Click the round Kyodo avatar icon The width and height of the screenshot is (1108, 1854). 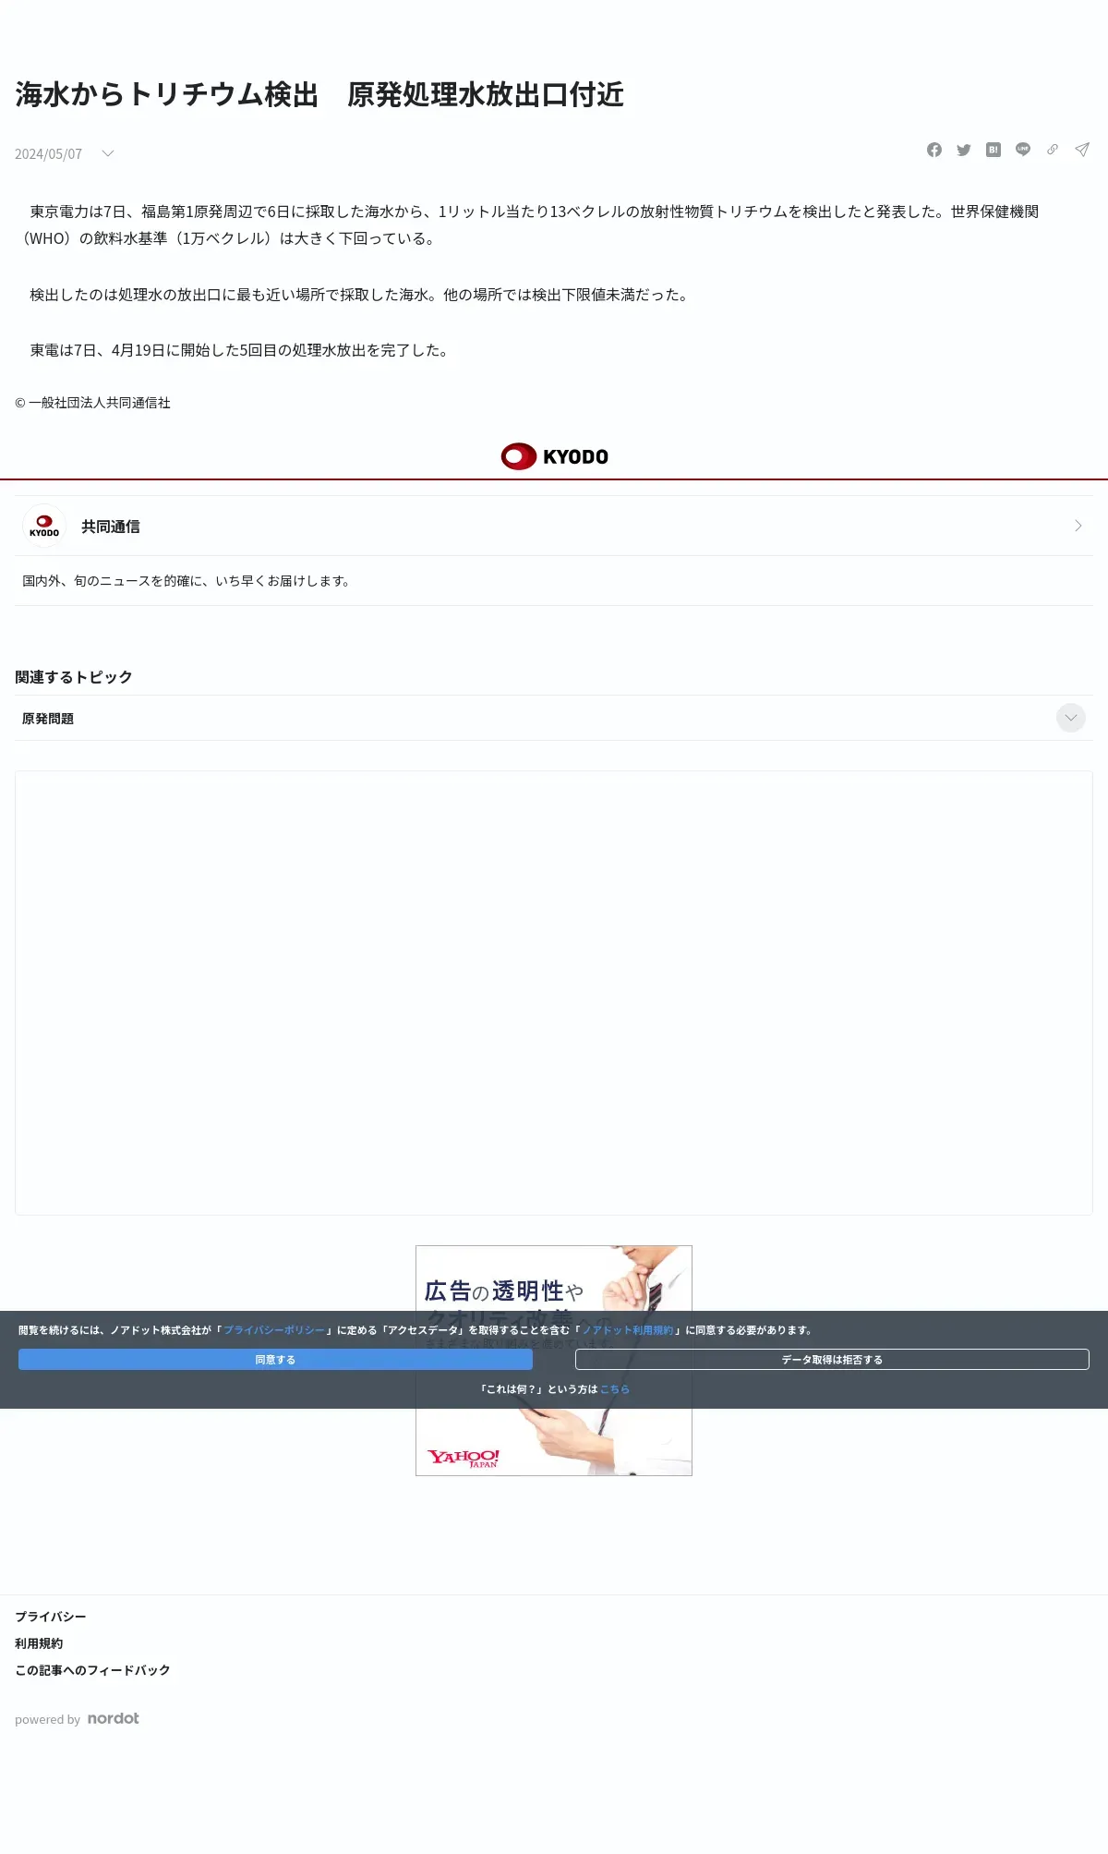(44, 526)
